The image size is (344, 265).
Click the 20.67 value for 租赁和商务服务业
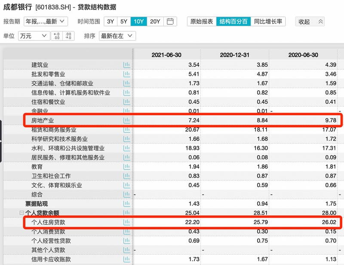click(x=192, y=130)
